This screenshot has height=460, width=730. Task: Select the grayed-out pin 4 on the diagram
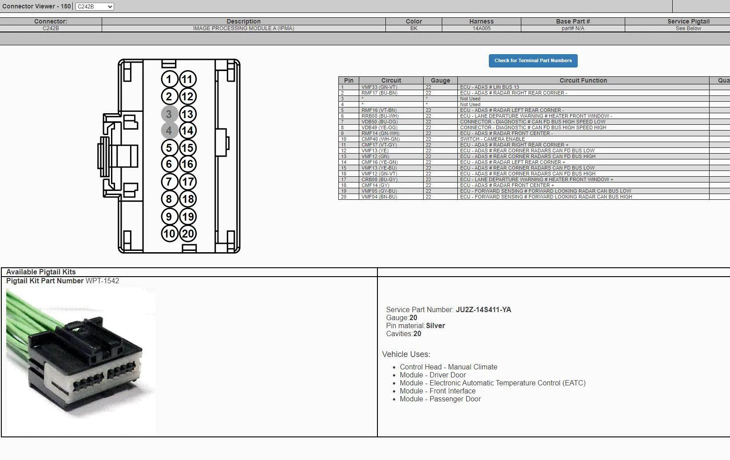click(169, 131)
